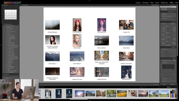Click the Bruno Martins landscape photo cell
Viewport: 179px width, 101px height.
(x=102, y=40)
